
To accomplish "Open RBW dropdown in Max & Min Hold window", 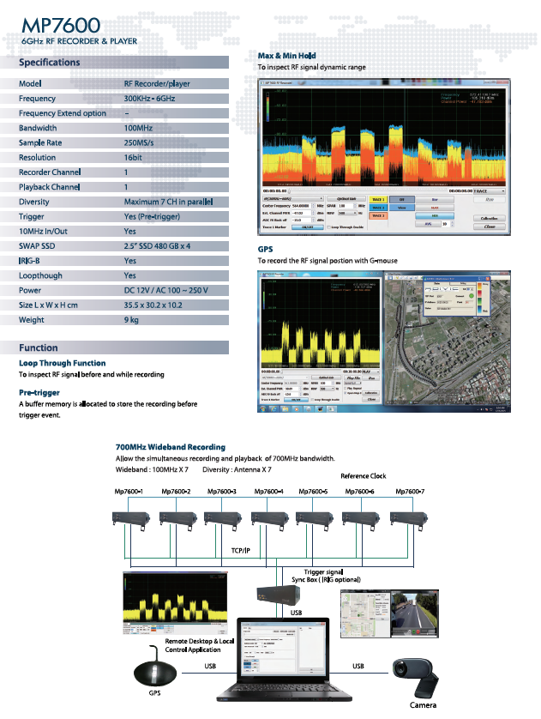I will (347, 213).
